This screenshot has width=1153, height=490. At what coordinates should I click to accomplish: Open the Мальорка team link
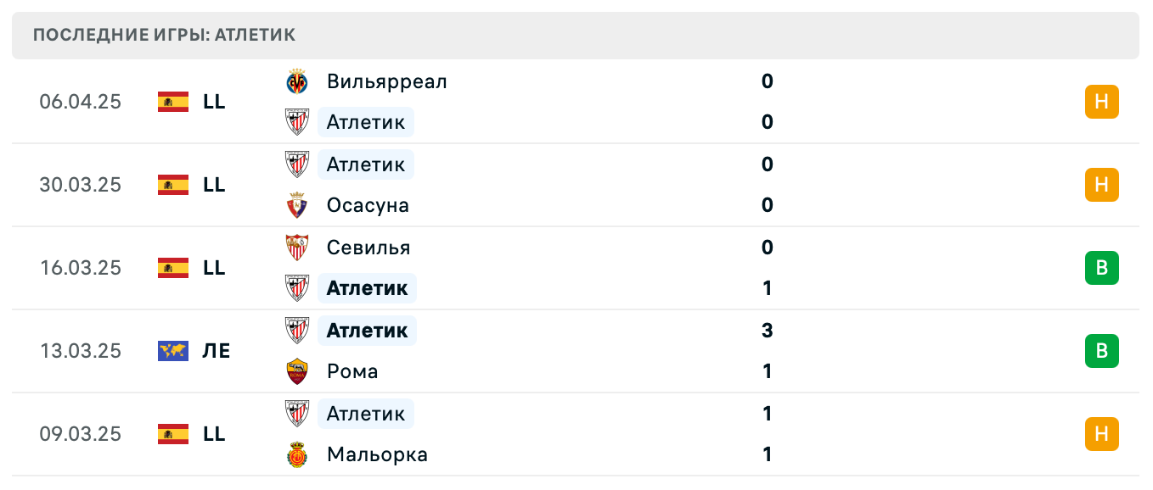point(377,454)
